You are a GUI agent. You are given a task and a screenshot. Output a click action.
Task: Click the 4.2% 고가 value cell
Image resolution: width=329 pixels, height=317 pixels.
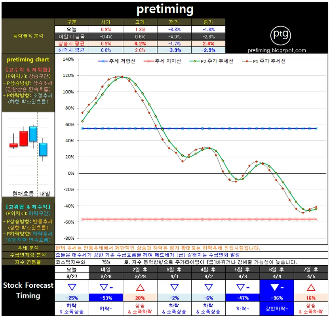[x=141, y=44]
